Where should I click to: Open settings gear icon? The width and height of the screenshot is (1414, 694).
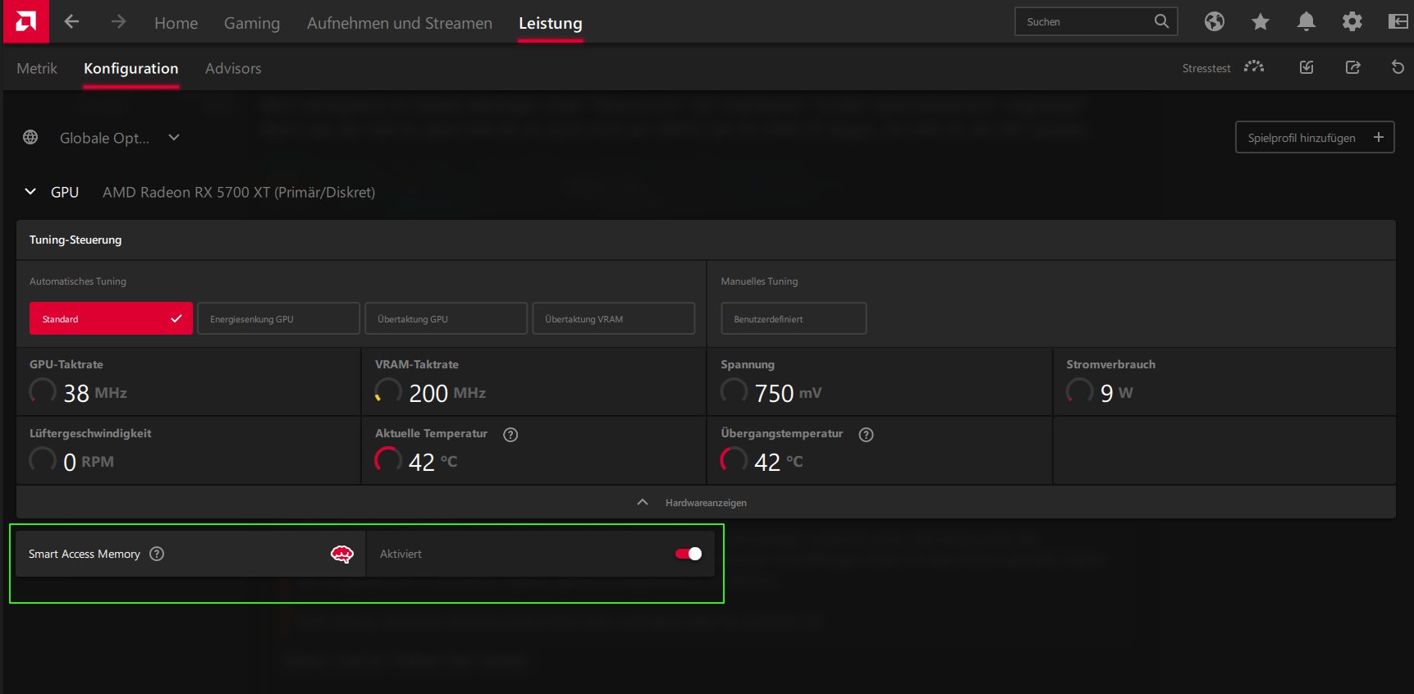click(x=1352, y=21)
